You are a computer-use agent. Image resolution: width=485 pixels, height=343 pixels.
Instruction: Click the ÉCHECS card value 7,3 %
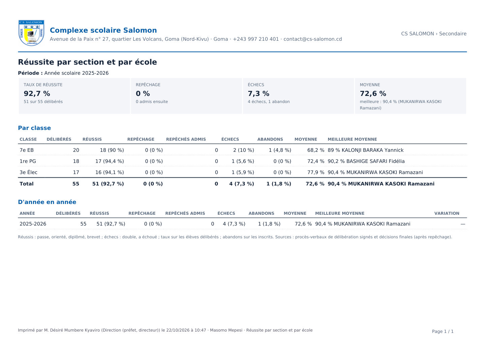[259, 94]
